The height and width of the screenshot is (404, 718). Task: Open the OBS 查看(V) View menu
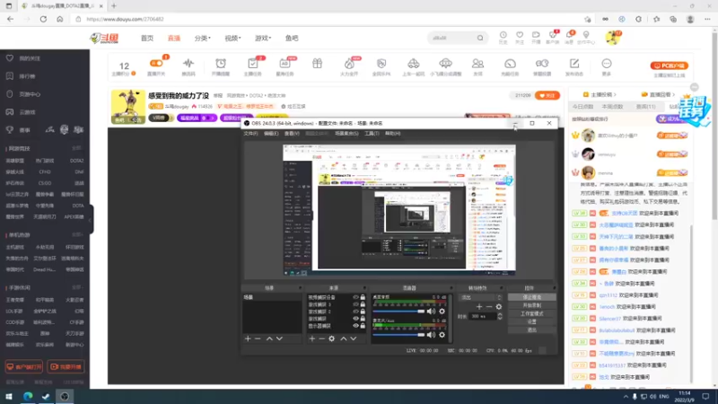coord(292,133)
